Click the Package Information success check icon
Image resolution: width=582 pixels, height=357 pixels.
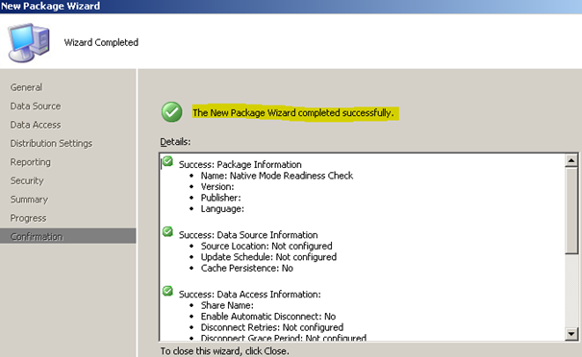pos(167,161)
